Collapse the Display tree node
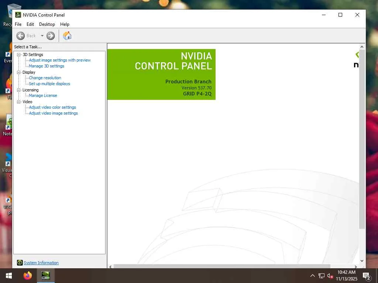Image resolution: width=378 pixels, height=283 pixels. point(18,72)
